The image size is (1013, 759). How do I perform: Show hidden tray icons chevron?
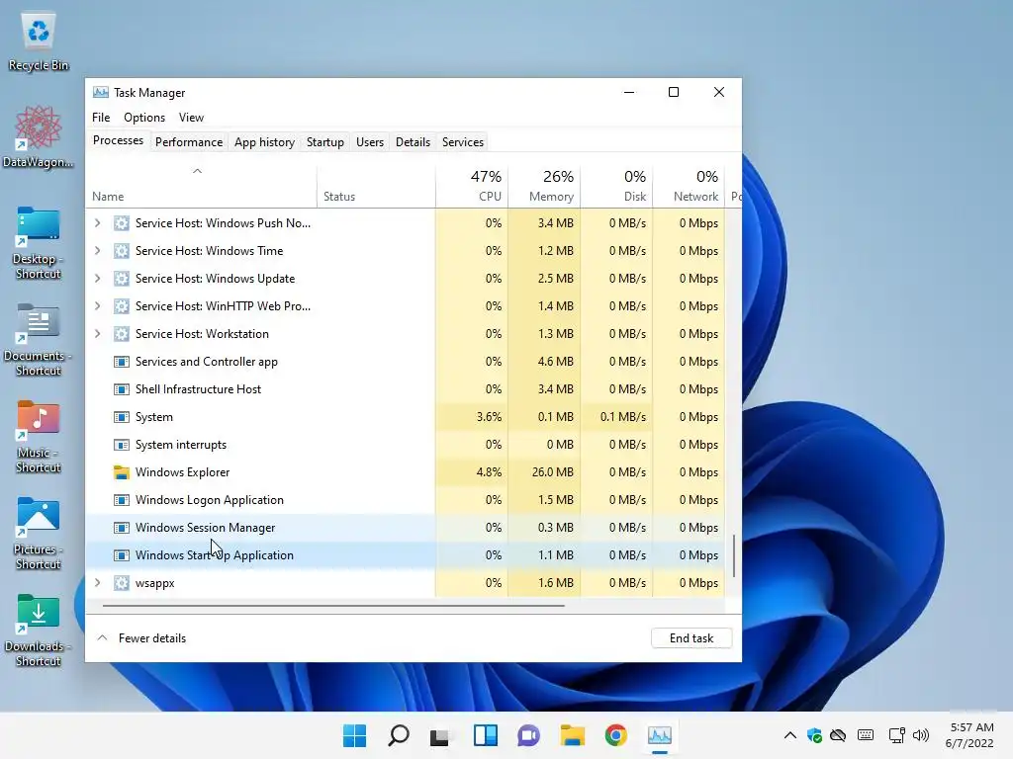[790, 735]
